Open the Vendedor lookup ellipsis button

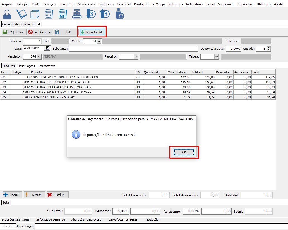[x=39, y=56]
